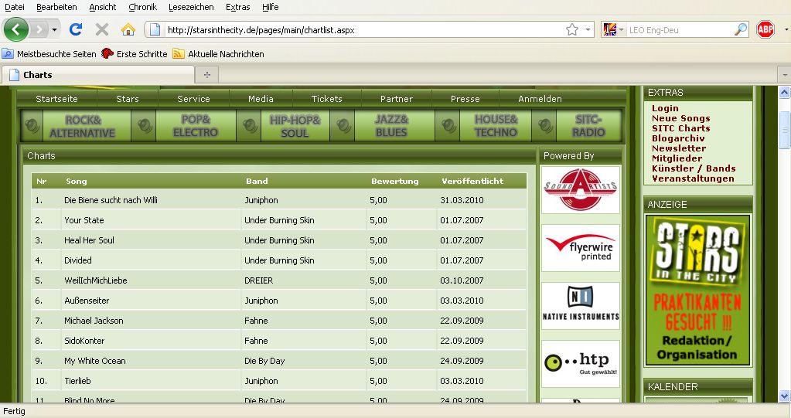Click the magnifier search icon
Screen dimensions: 791x418
pos(741,30)
